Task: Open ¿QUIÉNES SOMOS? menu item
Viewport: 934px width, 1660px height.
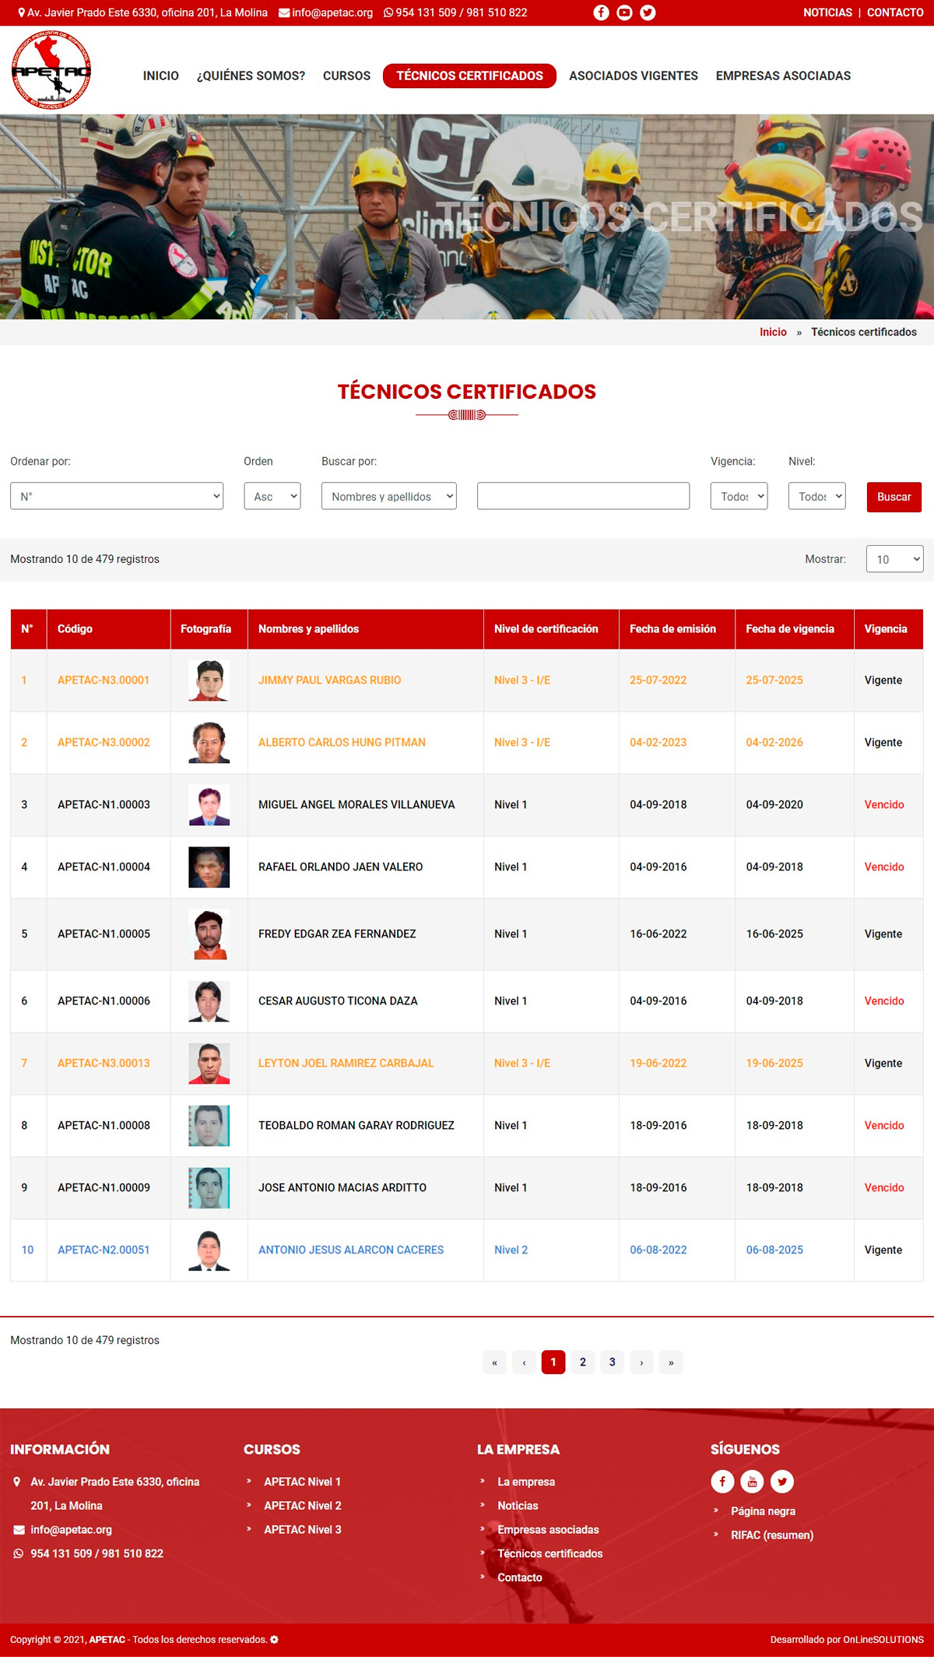Action: pyautogui.click(x=251, y=76)
